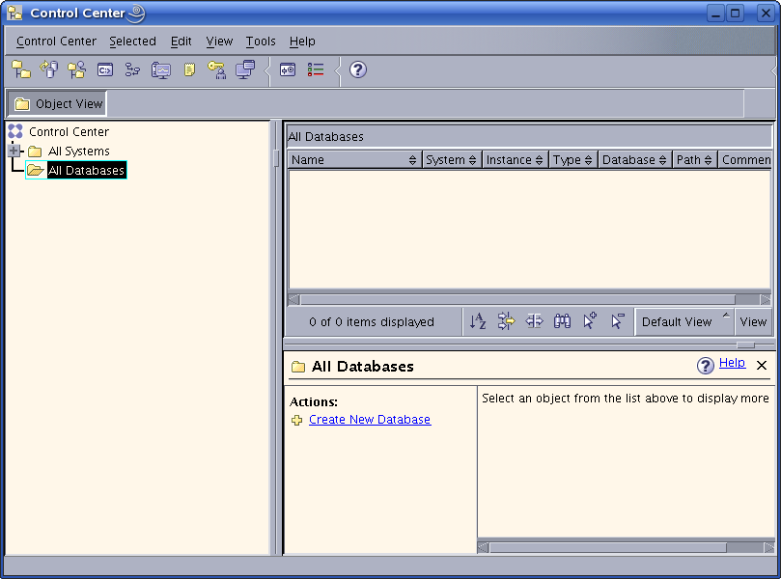Image resolution: width=781 pixels, height=579 pixels.
Task: Sort by the Path column header
Action: [694, 160]
